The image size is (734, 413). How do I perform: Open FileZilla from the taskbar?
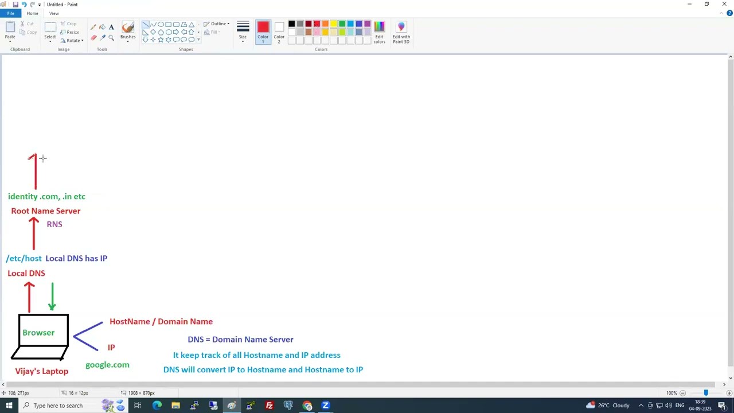click(269, 406)
